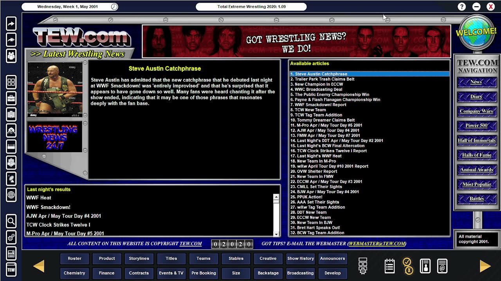
Task: Click the TEW.COM copyright link
Action: pos(191,244)
